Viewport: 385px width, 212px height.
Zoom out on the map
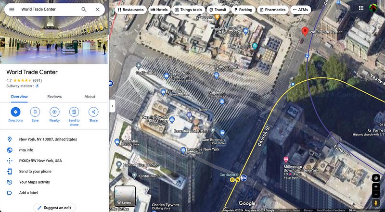pyautogui.click(x=376, y=194)
